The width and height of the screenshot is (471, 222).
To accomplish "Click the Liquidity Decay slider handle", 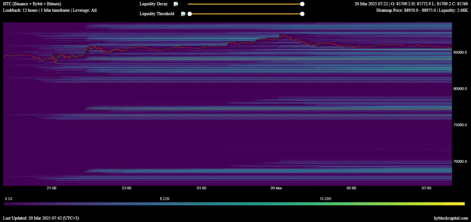I will tap(302, 4).
